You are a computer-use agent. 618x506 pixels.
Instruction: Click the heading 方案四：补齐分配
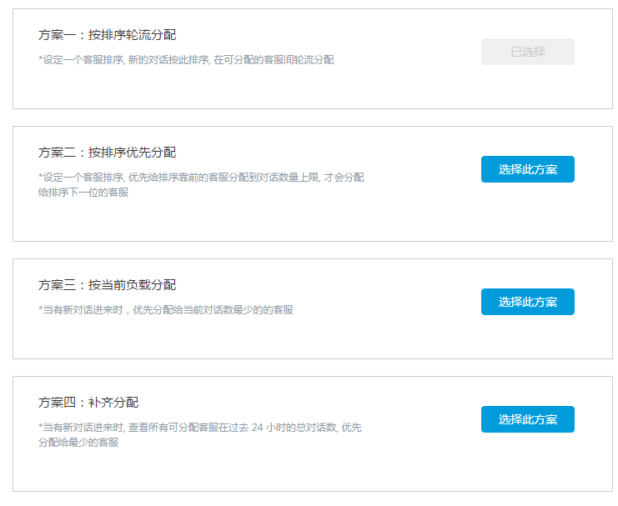(x=88, y=403)
